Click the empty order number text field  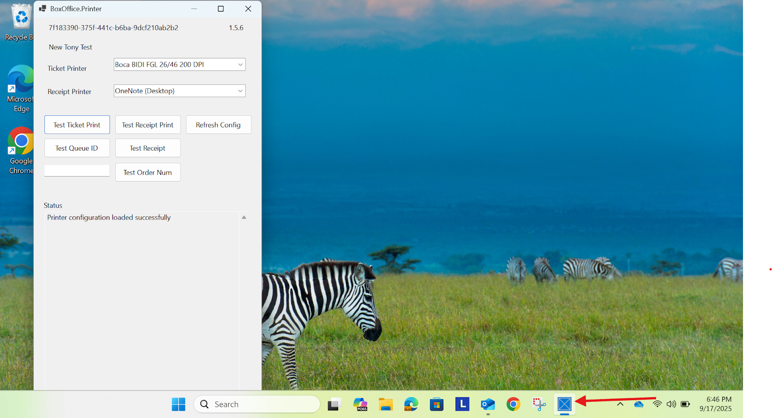(x=77, y=171)
